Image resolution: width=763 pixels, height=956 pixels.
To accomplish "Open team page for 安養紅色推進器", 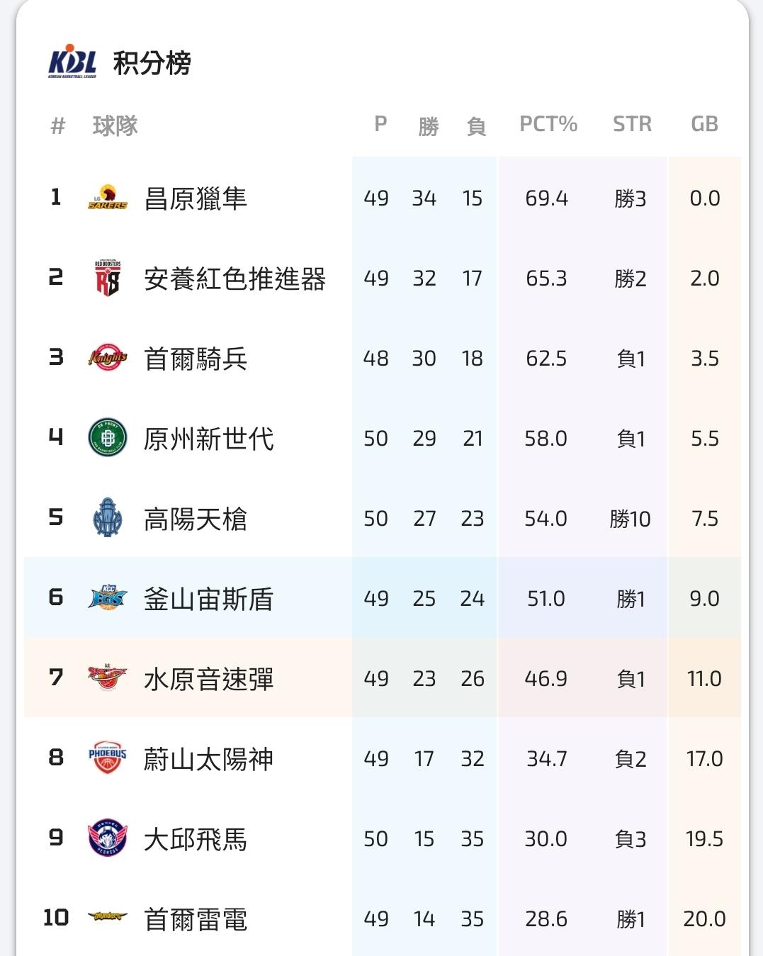I will tap(234, 279).
